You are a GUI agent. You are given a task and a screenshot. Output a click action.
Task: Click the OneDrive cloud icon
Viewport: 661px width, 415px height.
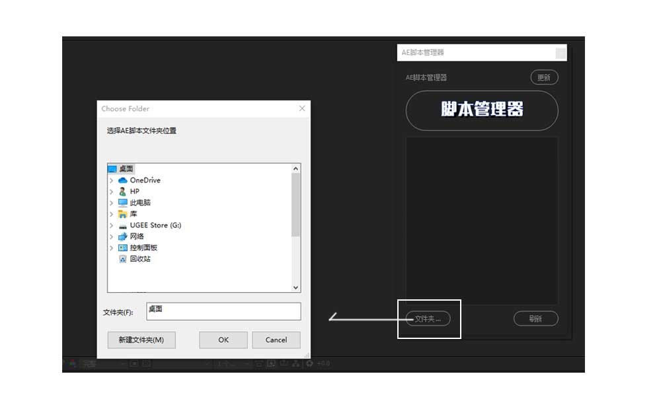[123, 180]
